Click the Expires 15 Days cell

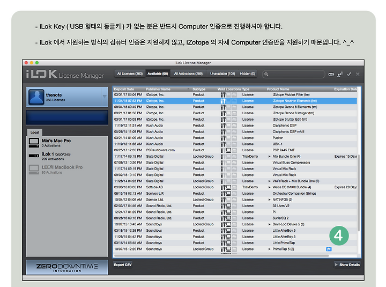[345, 157]
